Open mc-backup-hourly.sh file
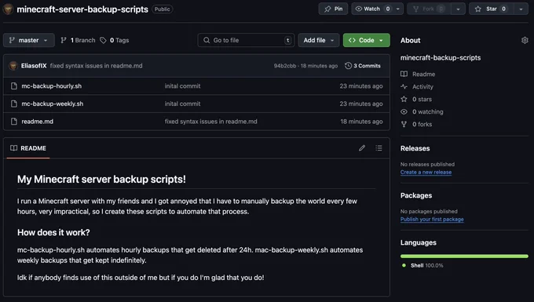 click(51, 86)
